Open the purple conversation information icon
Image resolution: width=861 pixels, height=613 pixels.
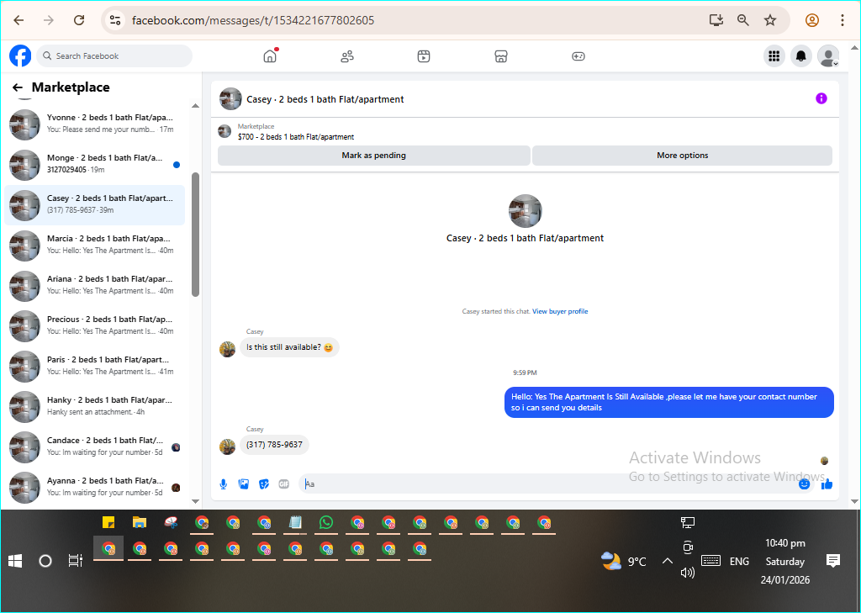click(821, 98)
